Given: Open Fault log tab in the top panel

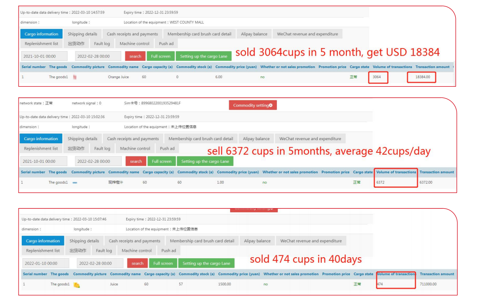Looking at the screenshot, I should (x=102, y=44).
